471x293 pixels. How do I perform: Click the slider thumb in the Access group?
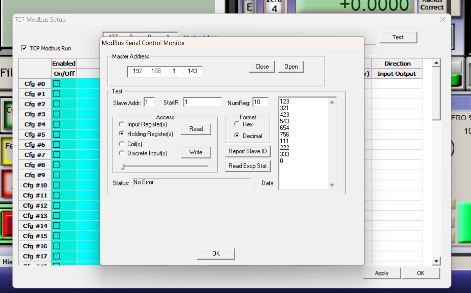pyautogui.click(x=123, y=166)
